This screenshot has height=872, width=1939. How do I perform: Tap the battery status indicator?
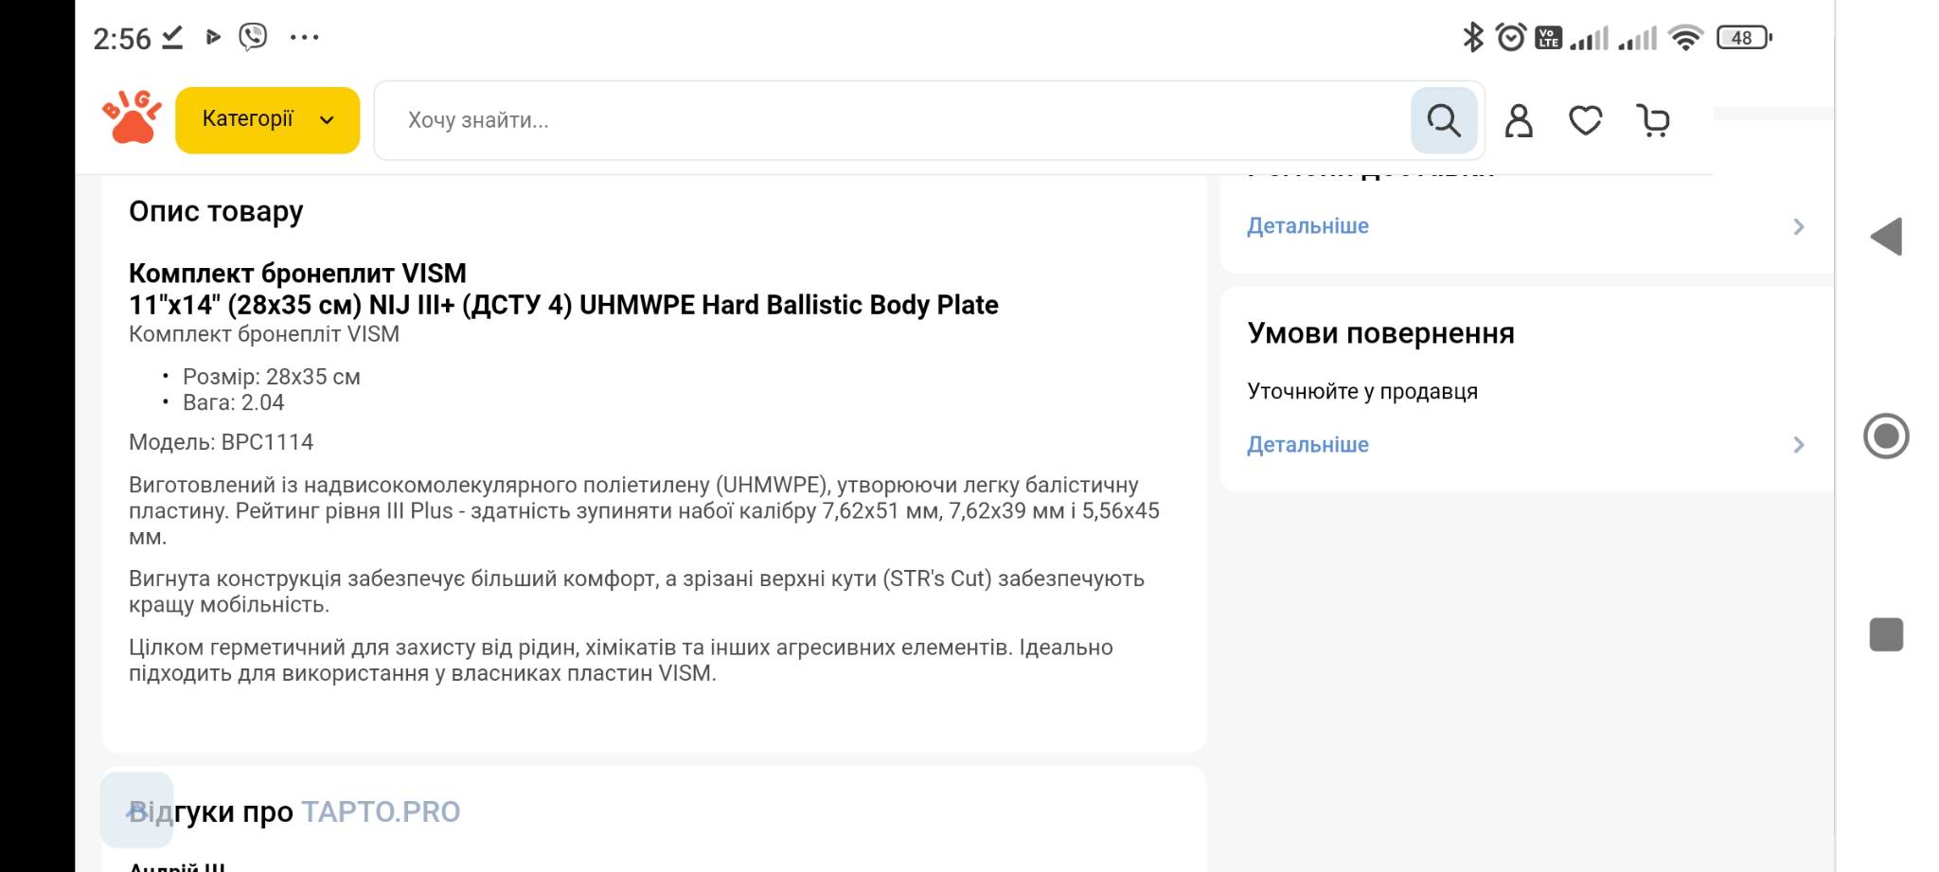[x=1744, y=38]
